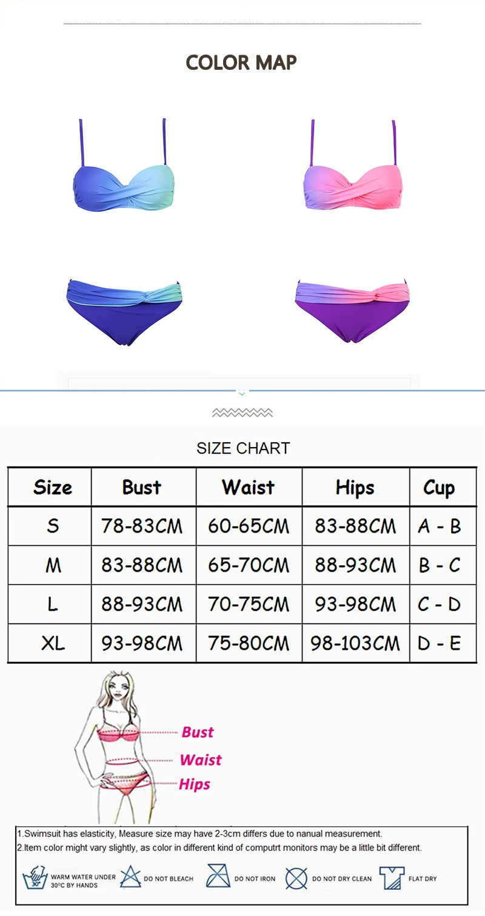Click the Flat Dry shirt icon
Image resolution: width=485 pixels, height=916 pixels.
(392, 878)
